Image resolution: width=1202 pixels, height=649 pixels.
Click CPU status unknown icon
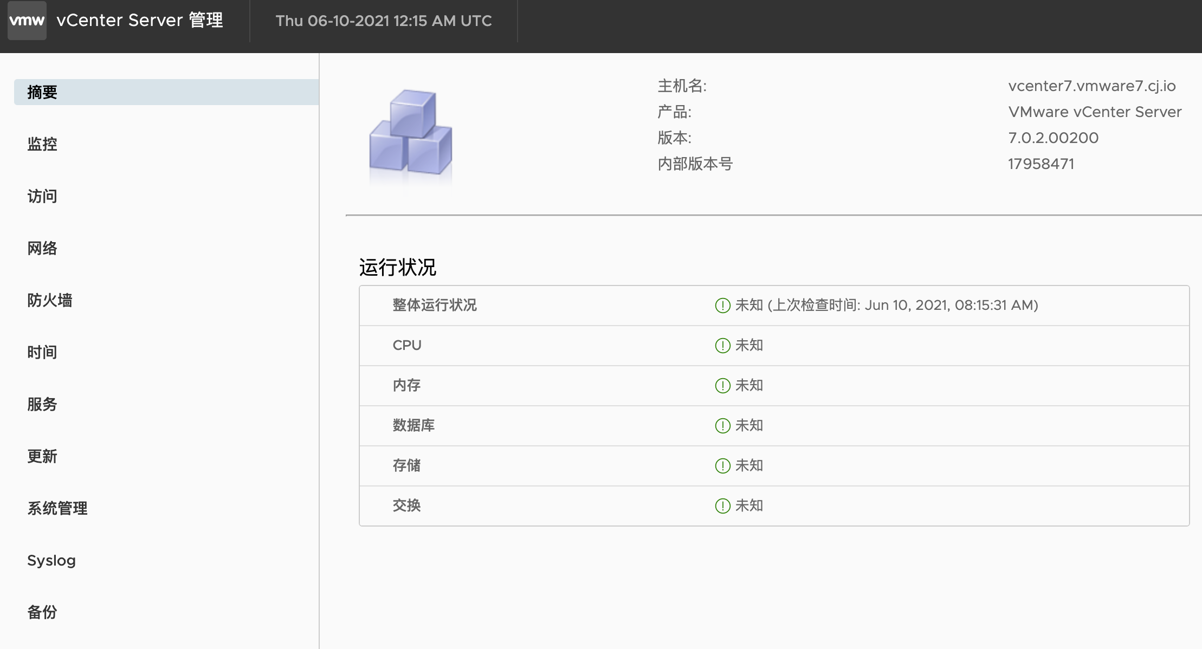coord(722,346)
